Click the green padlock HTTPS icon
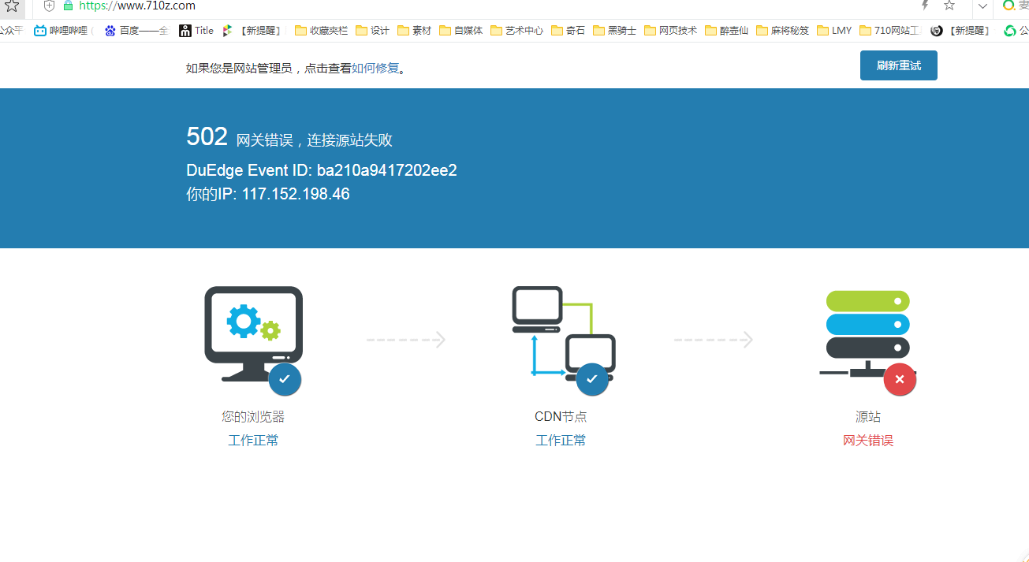 (x=68, y=6)
